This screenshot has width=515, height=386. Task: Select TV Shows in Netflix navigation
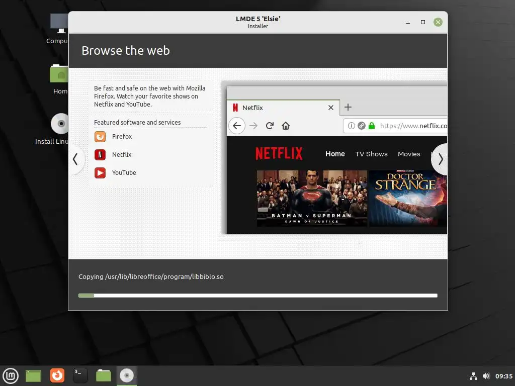pos(371,154)
